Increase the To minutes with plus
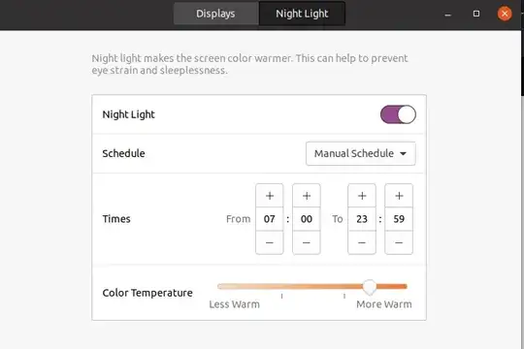The height and width of the screenshot is (349, 524). tap(399, 196)
